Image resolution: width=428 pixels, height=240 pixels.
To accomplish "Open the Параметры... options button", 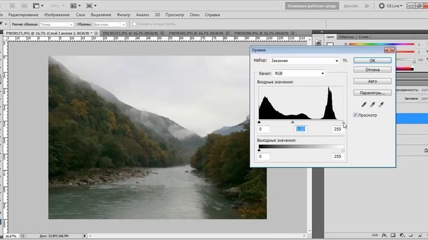I will [x=372, y=93].
